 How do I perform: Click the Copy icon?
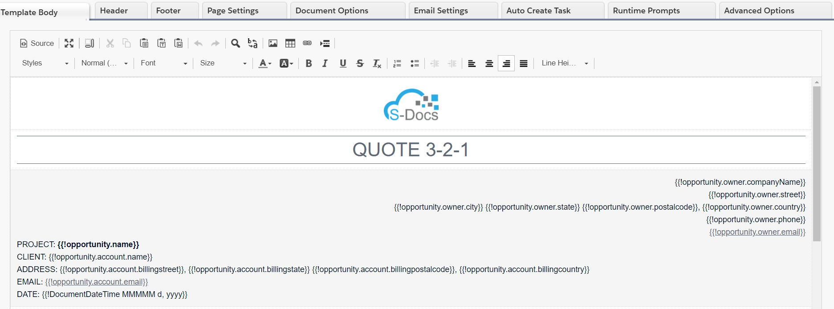click(x=127, y=43)
